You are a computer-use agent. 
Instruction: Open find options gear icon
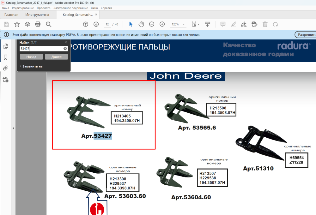click(65, 49)
